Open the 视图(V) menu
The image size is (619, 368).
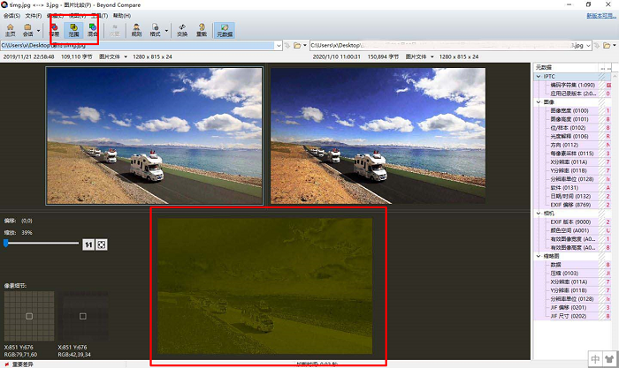77,15
